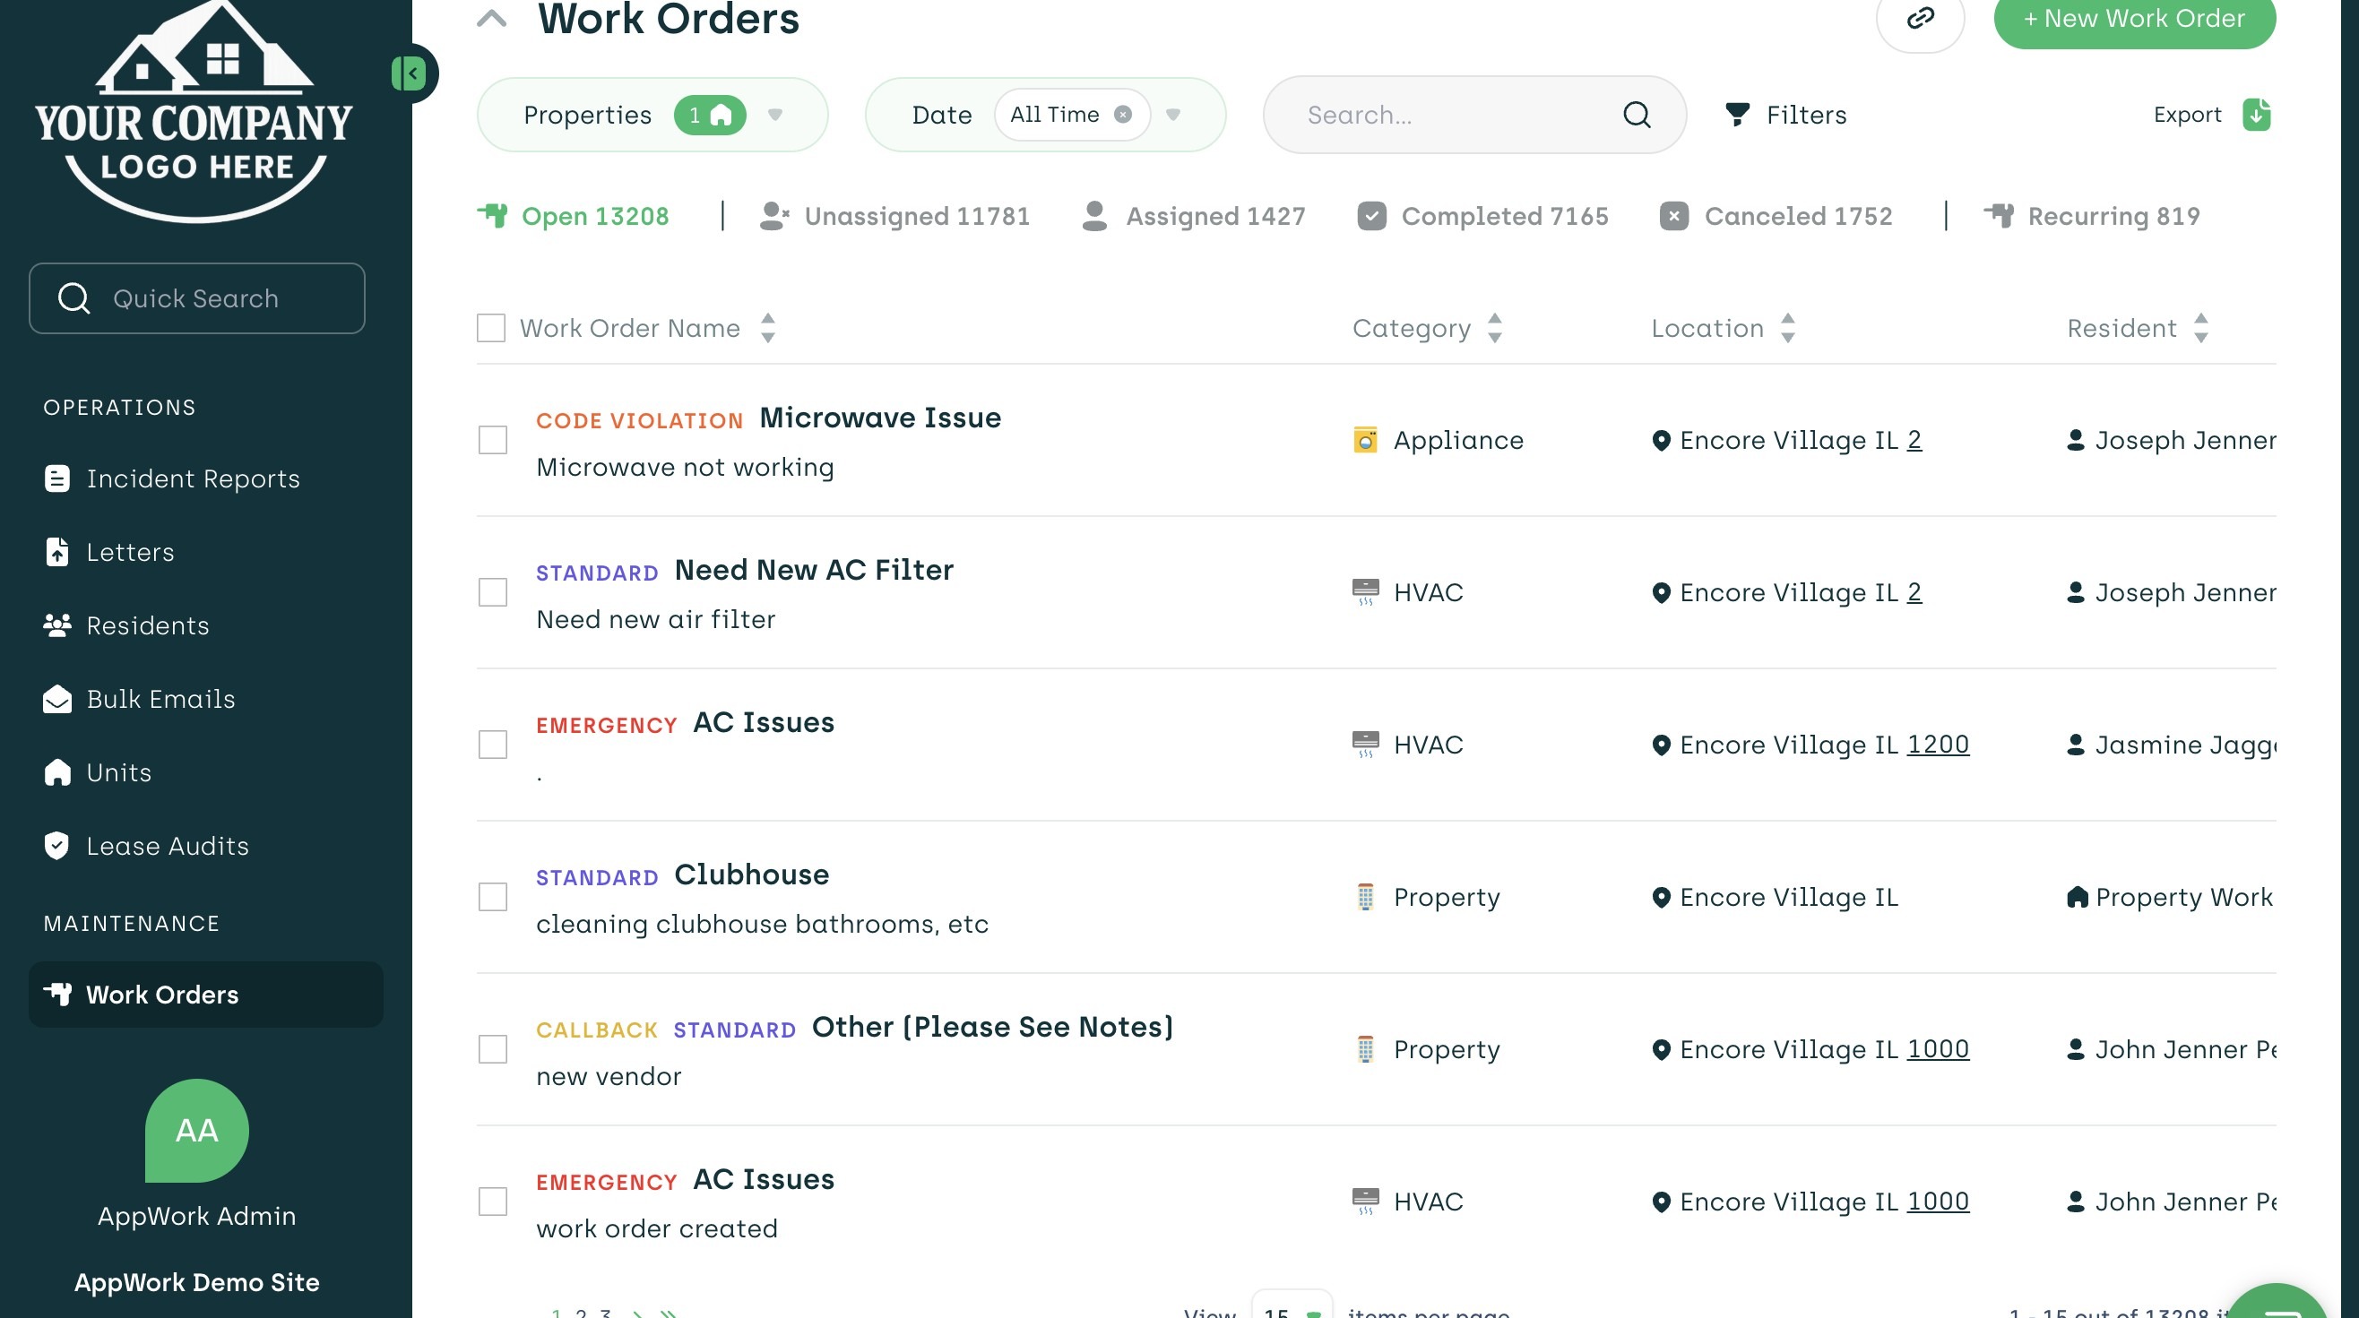Open the Date dropdown arrow

(x=1172, y=115)
